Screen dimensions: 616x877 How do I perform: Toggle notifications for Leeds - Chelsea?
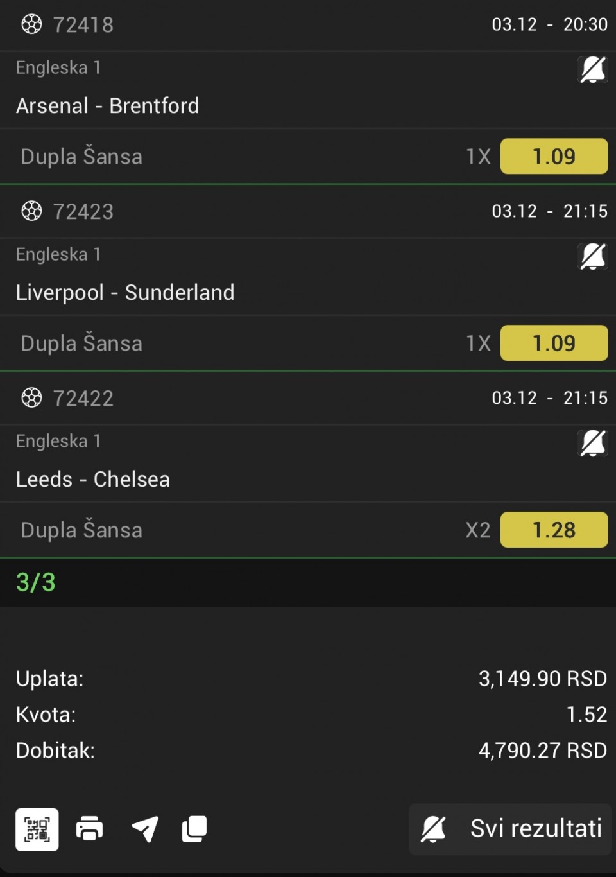[x=593, y=443]
